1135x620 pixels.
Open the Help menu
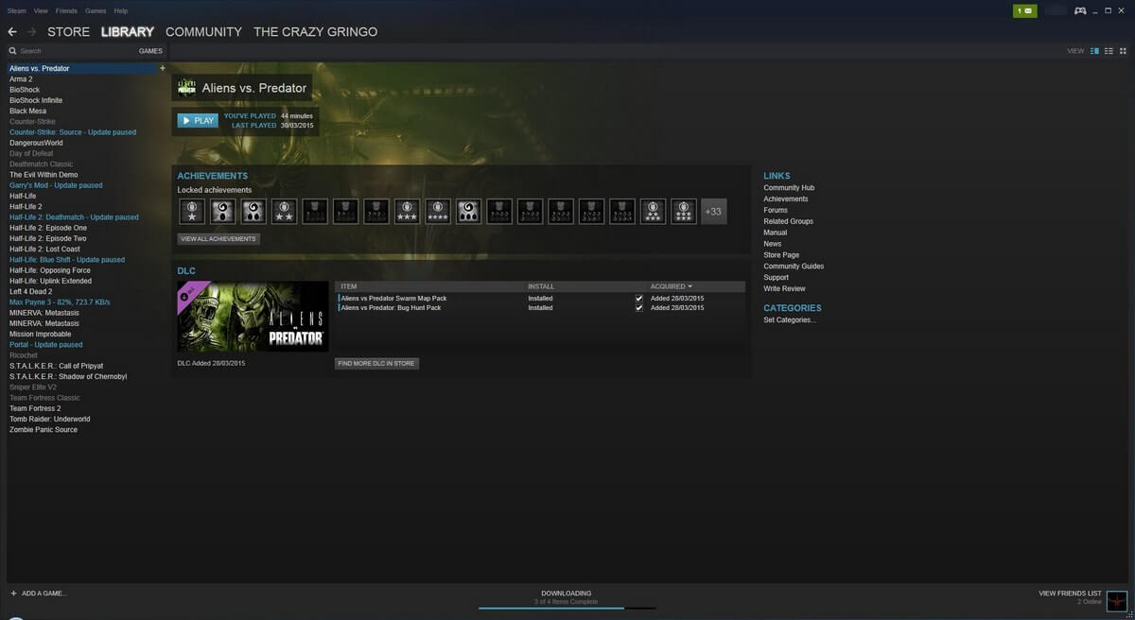tap(121, 10)
